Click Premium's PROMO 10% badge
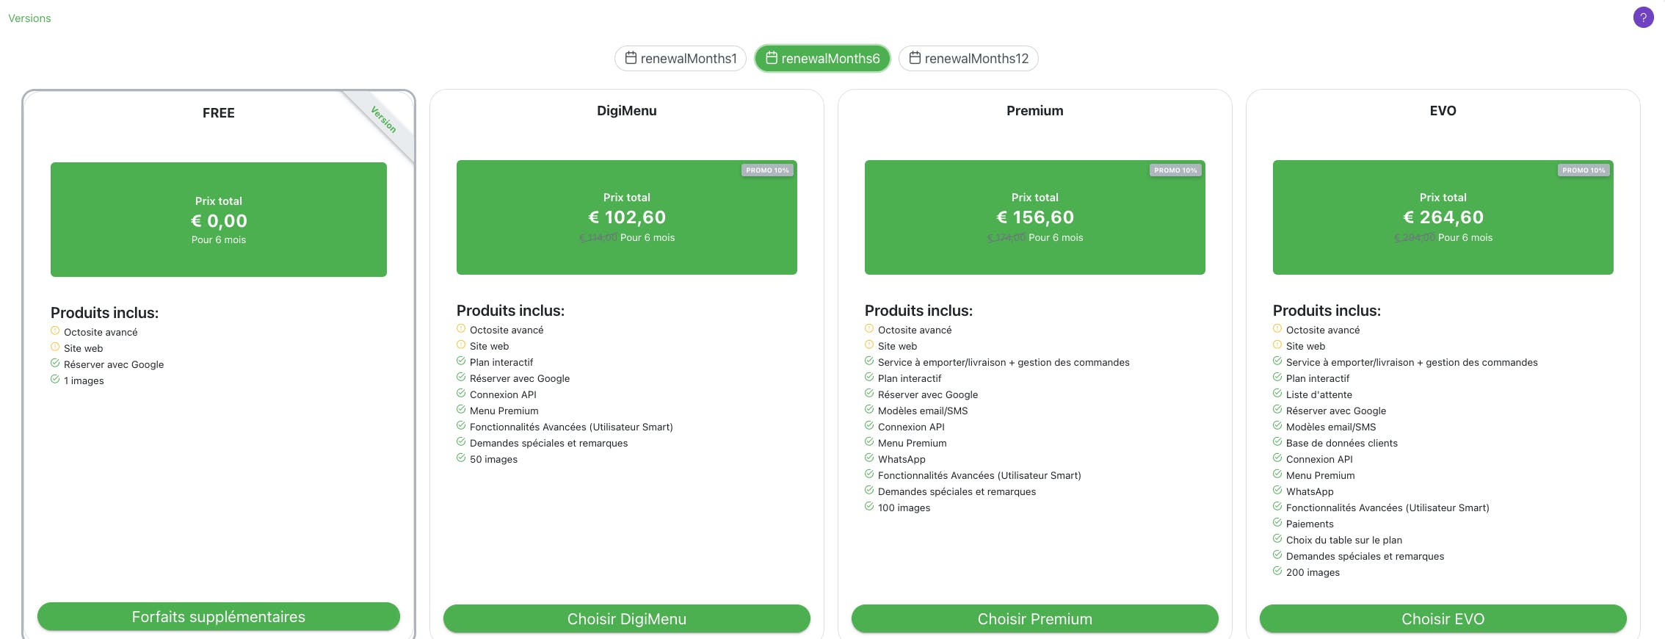 [1175, 170]
